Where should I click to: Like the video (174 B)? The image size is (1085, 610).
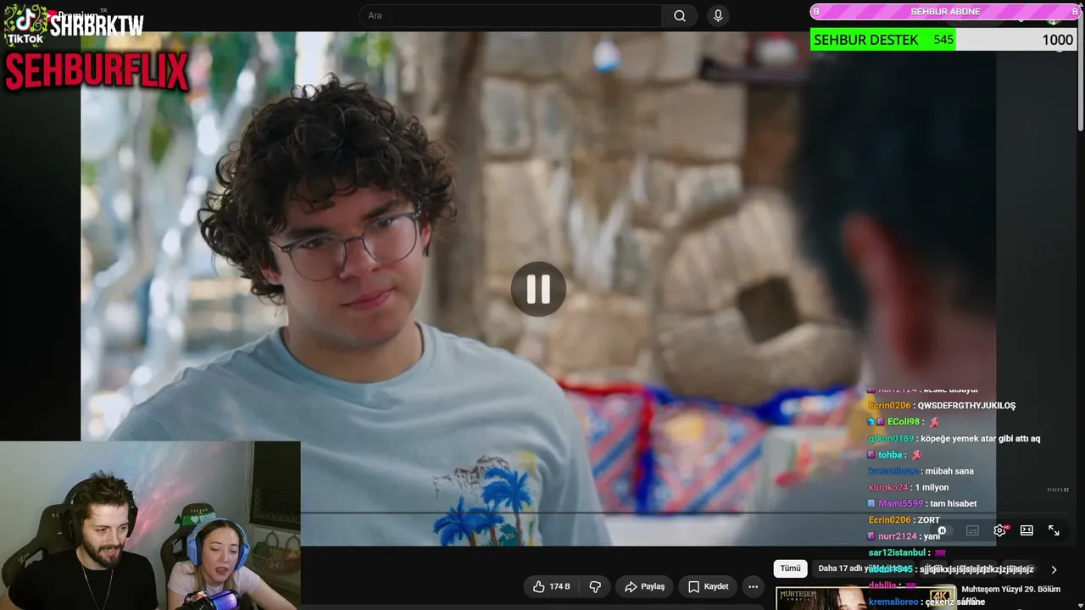551,586
